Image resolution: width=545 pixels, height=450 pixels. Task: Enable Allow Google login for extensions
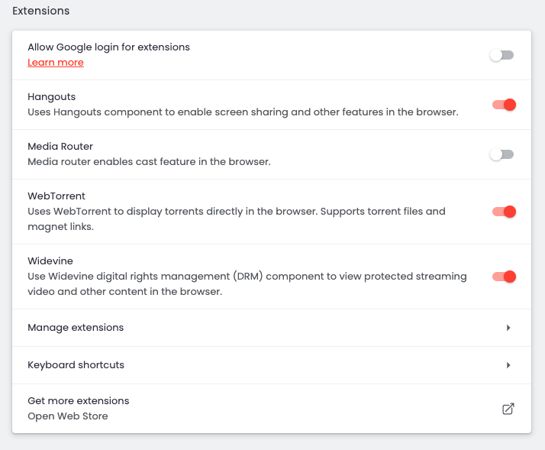click(x=502, y=55)
